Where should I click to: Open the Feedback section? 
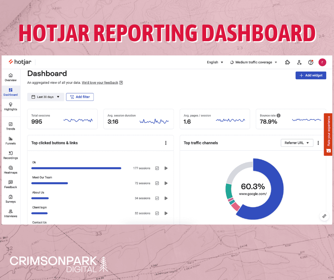coord(11,184)
